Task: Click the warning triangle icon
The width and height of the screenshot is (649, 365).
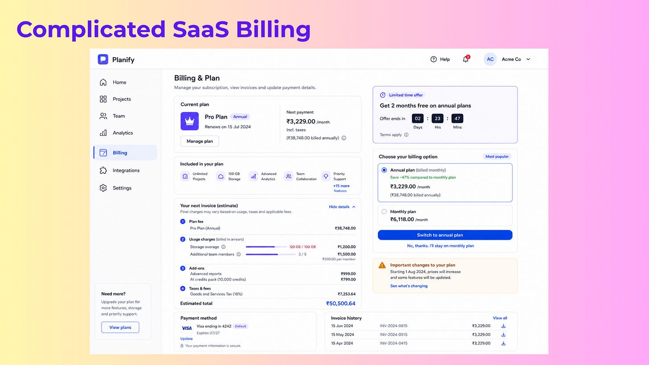Action: coord(382,265)
